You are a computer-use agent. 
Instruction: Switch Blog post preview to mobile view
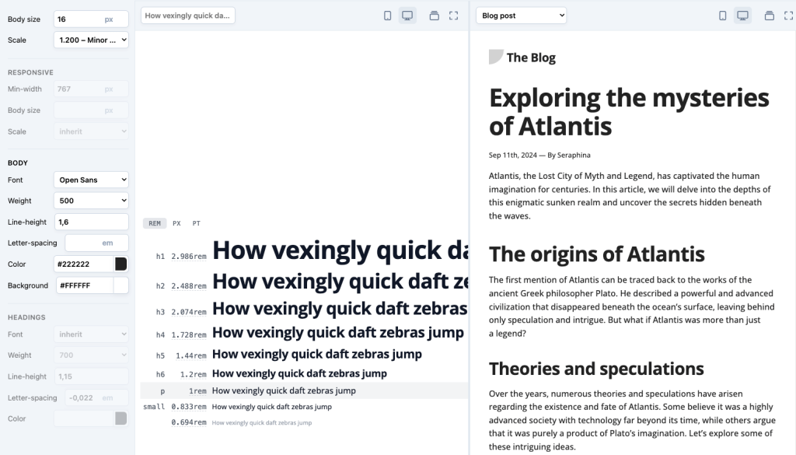(722, 16)
